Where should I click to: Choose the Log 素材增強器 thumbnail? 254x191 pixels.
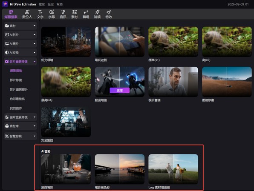(173, 169)
